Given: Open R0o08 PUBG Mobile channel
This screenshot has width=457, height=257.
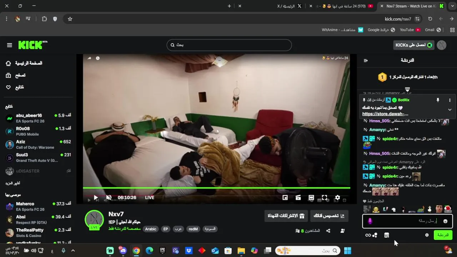Looking at the screenshot, I should click(x=38, y=131).
